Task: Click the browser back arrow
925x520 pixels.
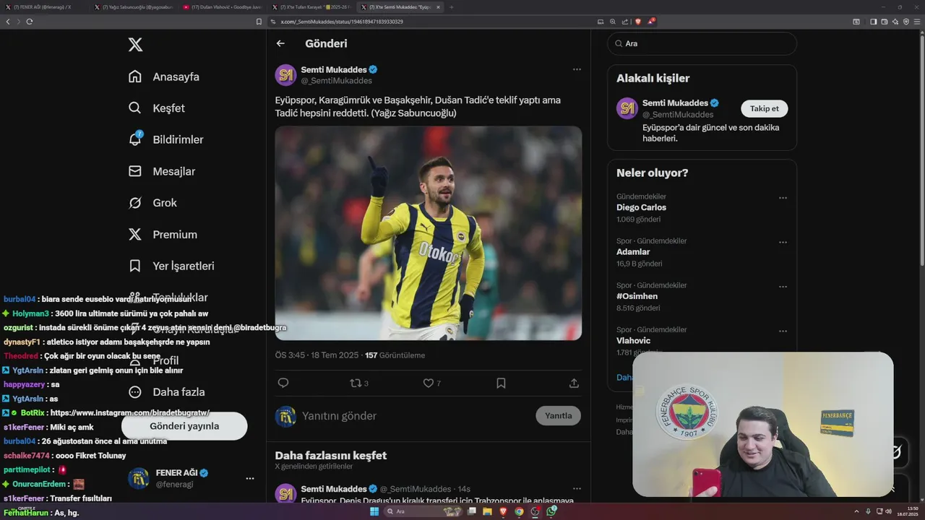Action: pyautogui.click(x=8, y=22)
